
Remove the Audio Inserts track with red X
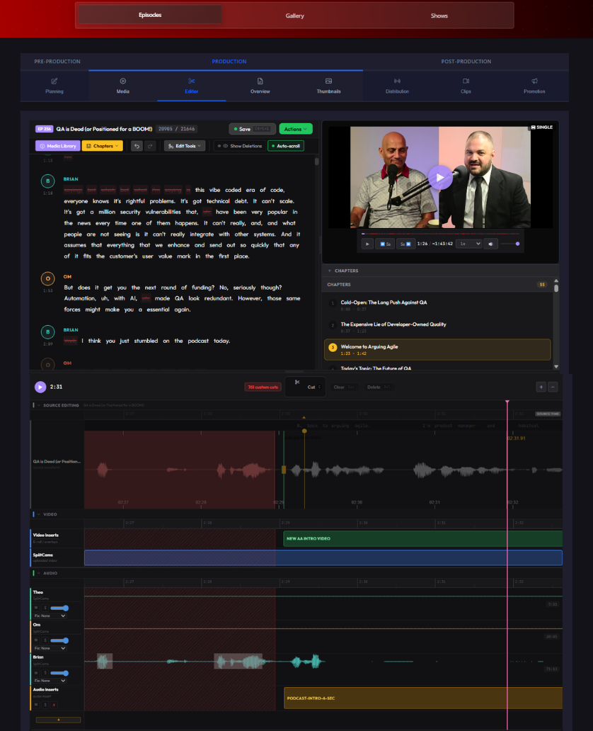[54, 705]
